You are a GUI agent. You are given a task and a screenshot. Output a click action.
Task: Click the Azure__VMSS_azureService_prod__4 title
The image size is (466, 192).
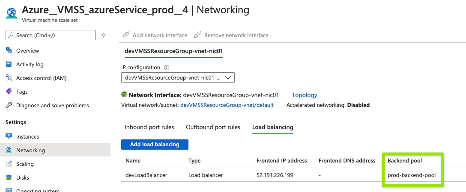(x=105, y=10)
